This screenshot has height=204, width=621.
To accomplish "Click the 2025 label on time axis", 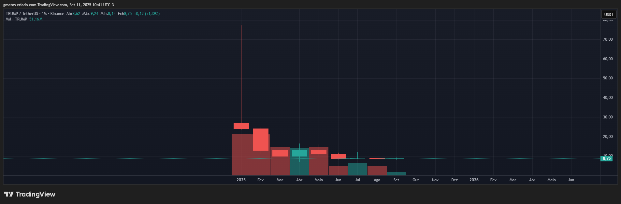I will tap(241, 180).
